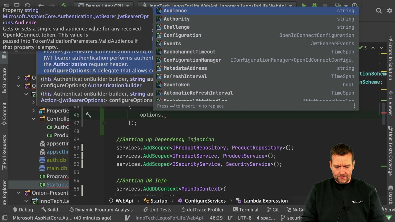
Task: Click the inspection checkmark with 5 warnings
Action: pos(363,48)
